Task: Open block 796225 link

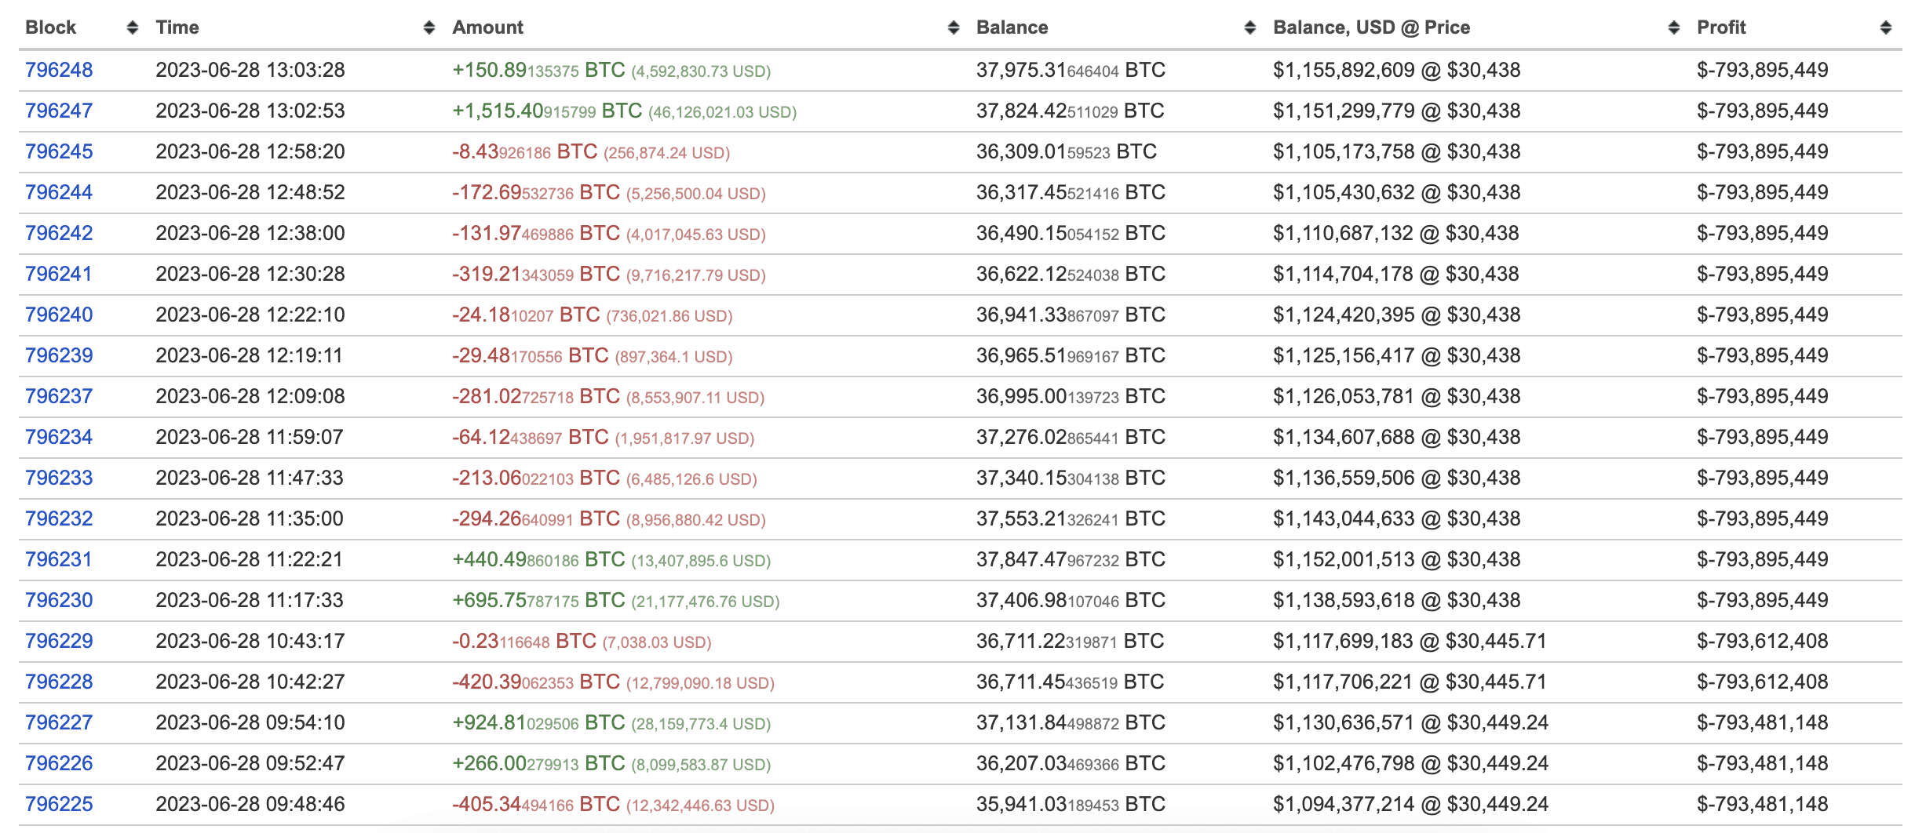Action: coord(59,804)
